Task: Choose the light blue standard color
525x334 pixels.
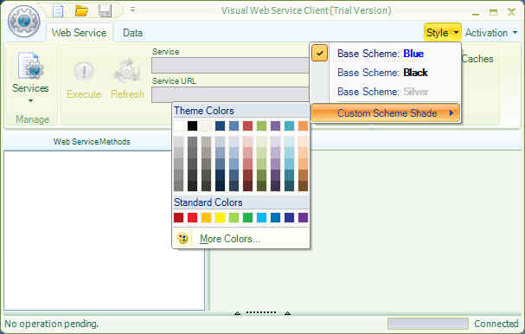Action: pyautogui.click(x=261, y=218)
